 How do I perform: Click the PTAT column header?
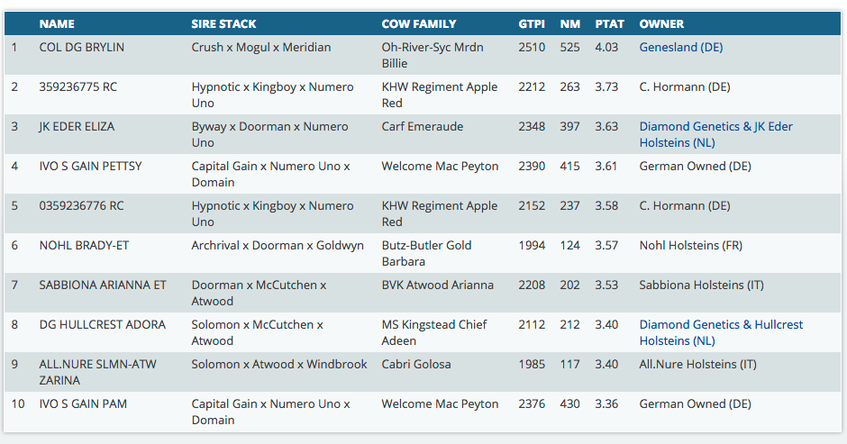coord(609,23)
